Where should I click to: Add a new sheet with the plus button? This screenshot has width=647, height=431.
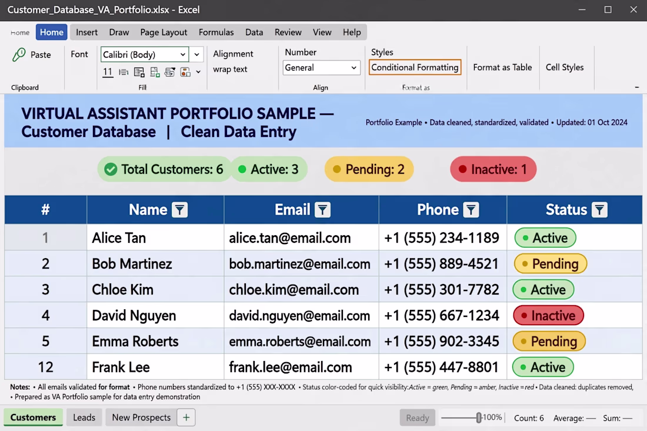click(x=186, y=417)
